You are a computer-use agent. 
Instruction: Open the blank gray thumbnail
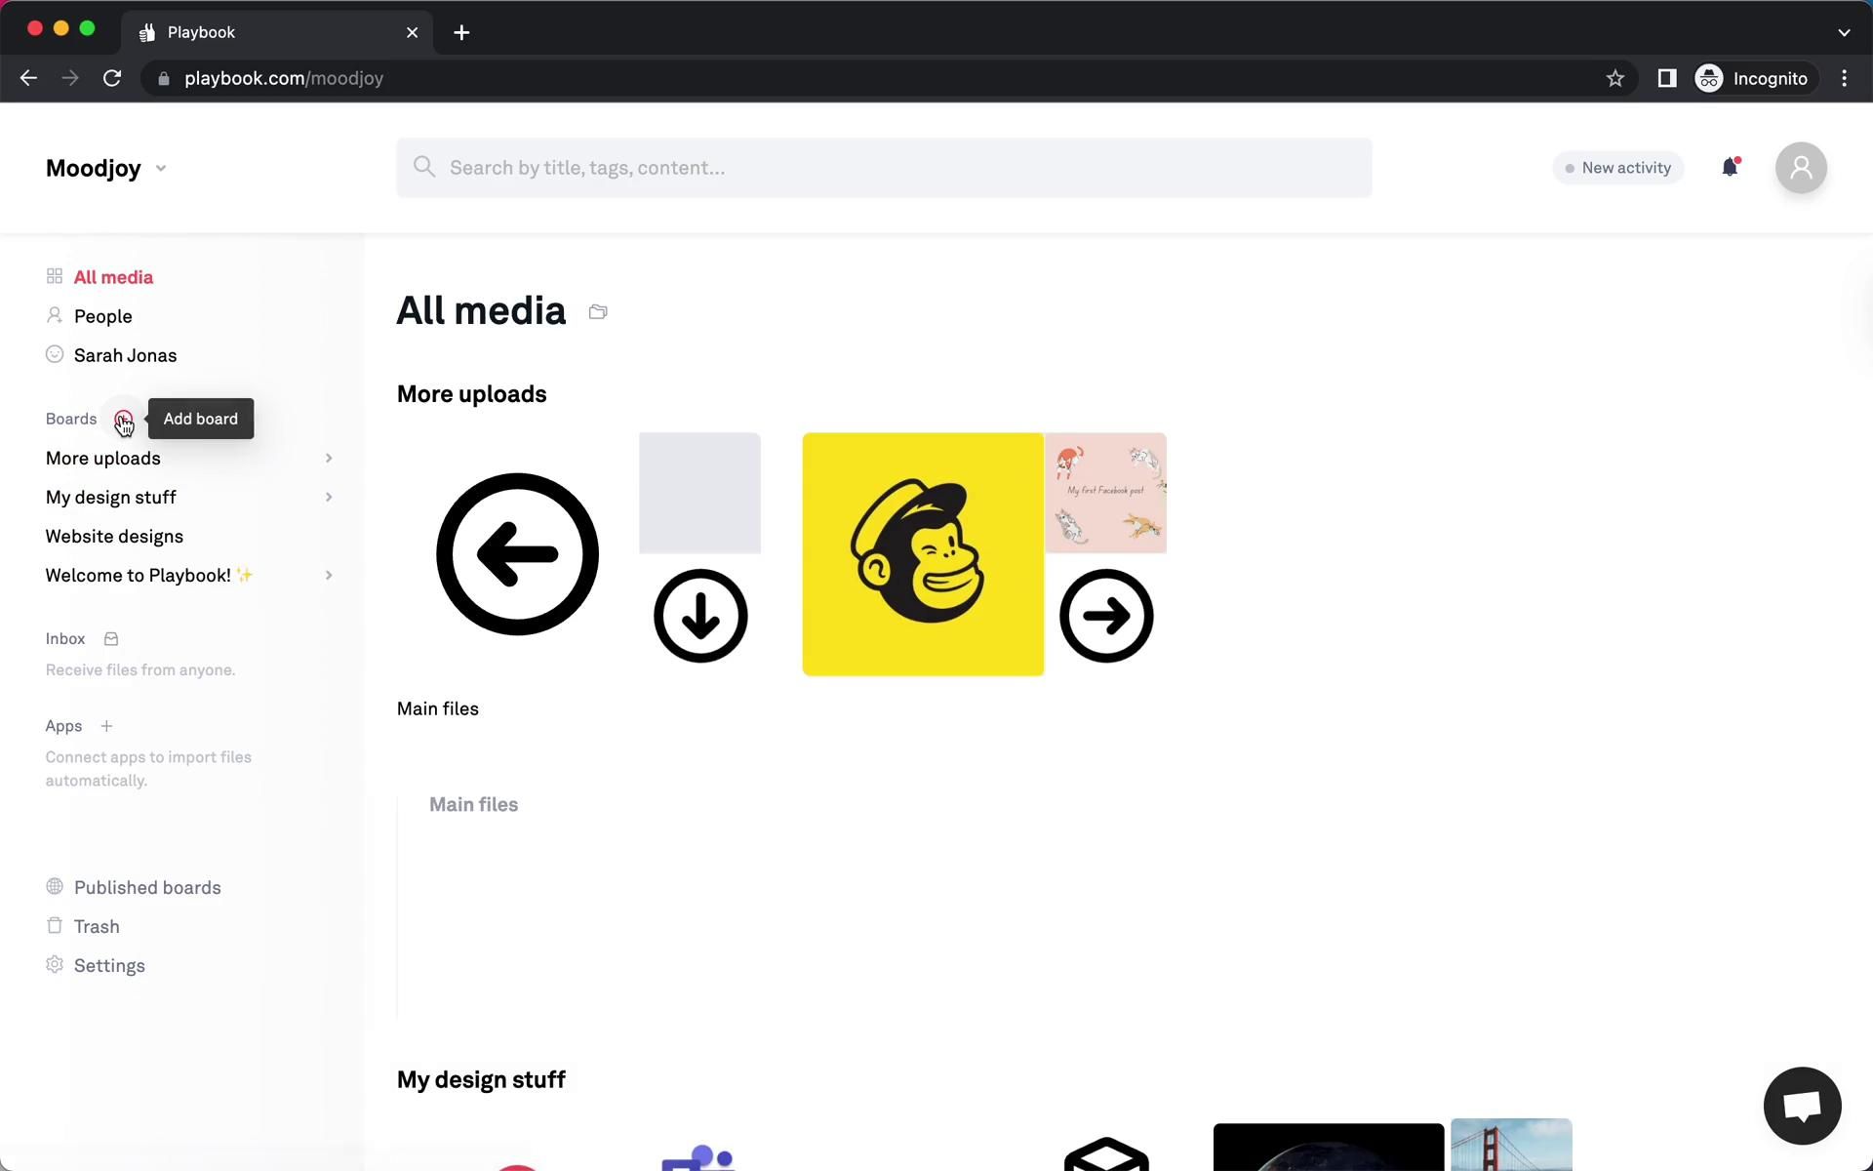pyautogui.click(x=700, y=493)
